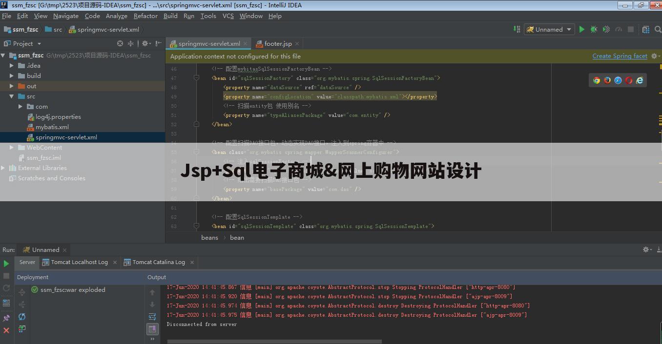Open the Refactor menu

point(145,16)
